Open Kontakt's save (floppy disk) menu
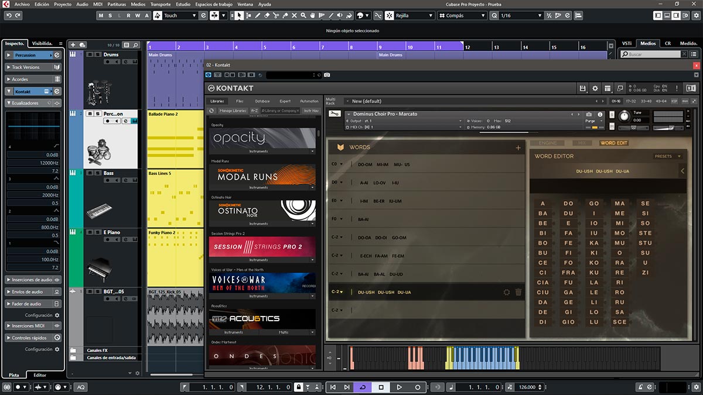This screenshot has height=395, width=703. [582, 88]
